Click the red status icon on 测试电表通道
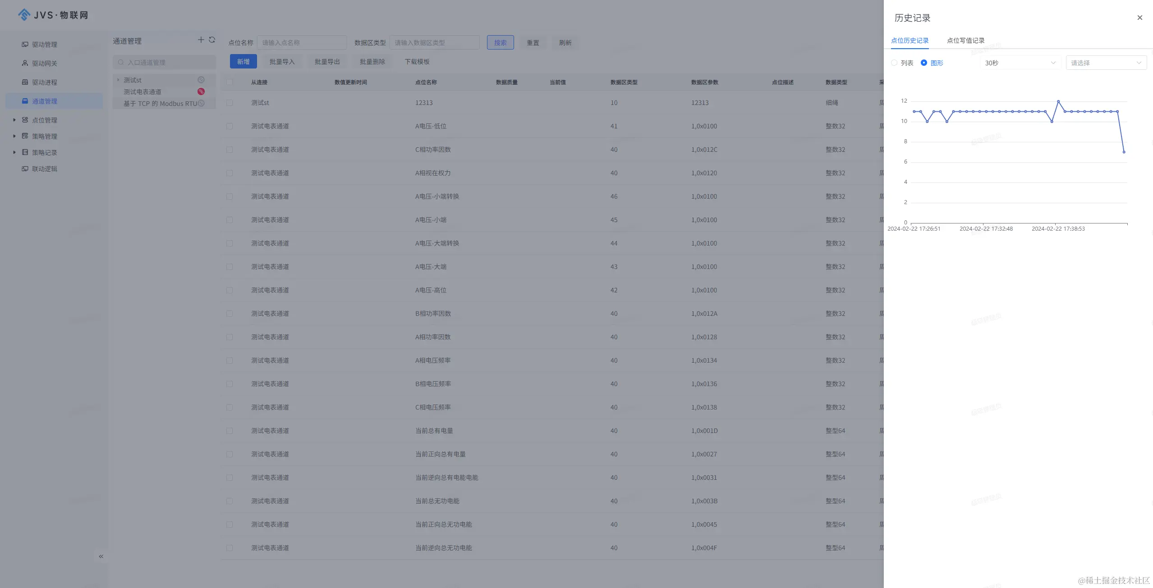The image size is (1153, 588). [201, 91]
